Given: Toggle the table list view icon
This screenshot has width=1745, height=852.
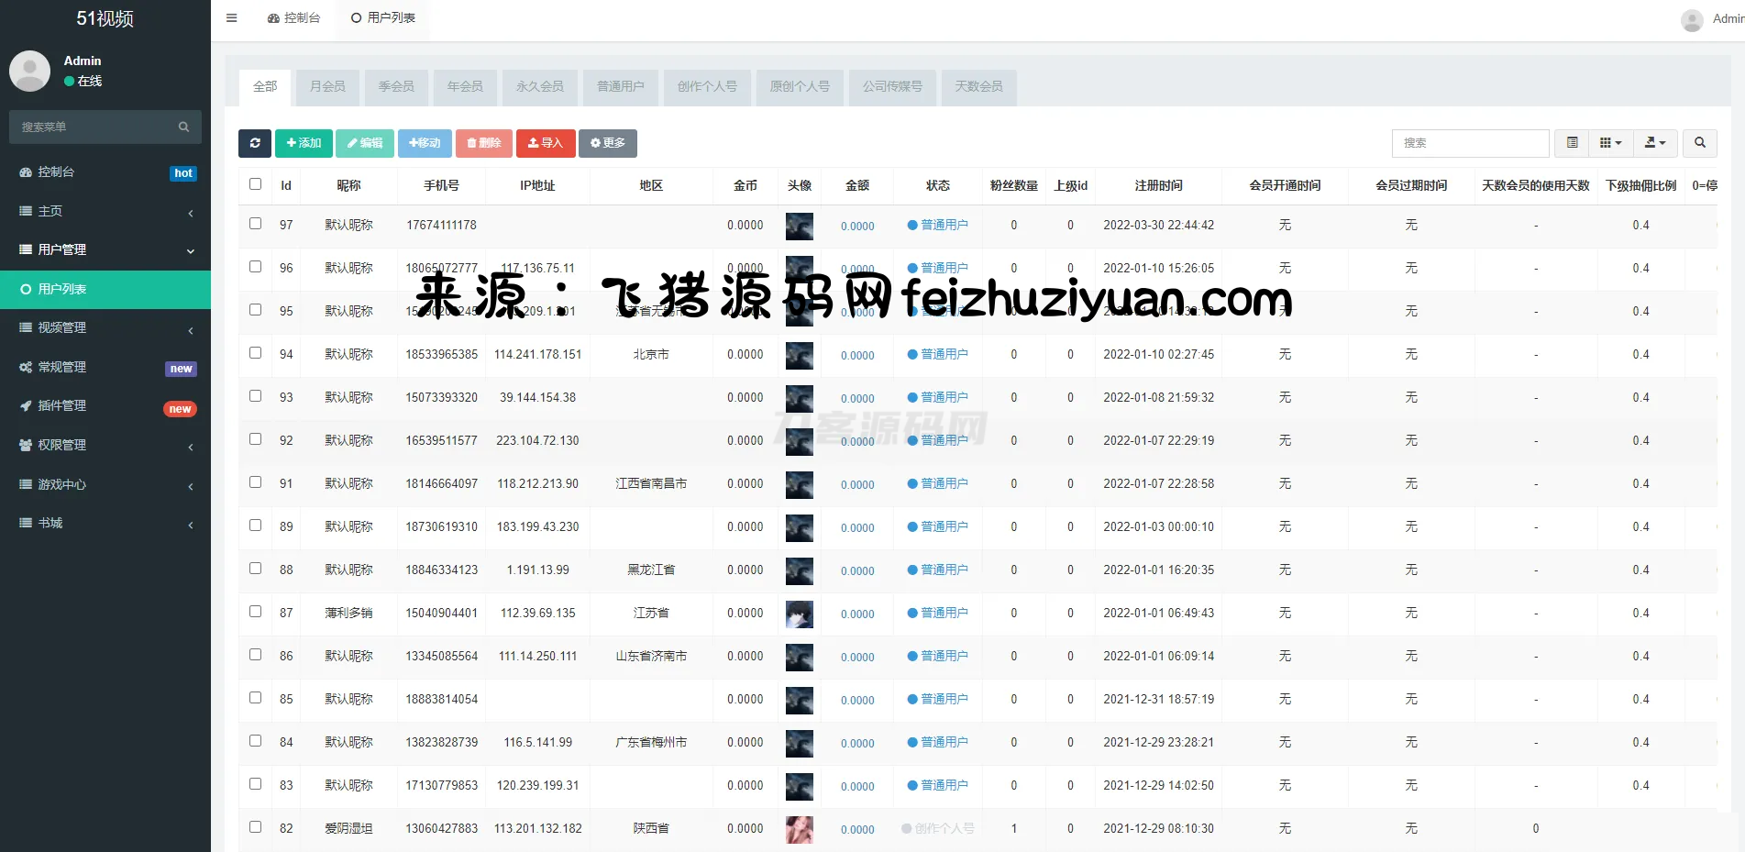Looking at the screenshot, I should tap(1572, 143).
